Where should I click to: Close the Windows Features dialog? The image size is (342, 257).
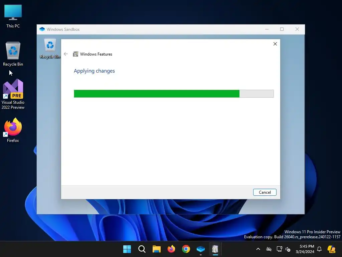point(275,44)
